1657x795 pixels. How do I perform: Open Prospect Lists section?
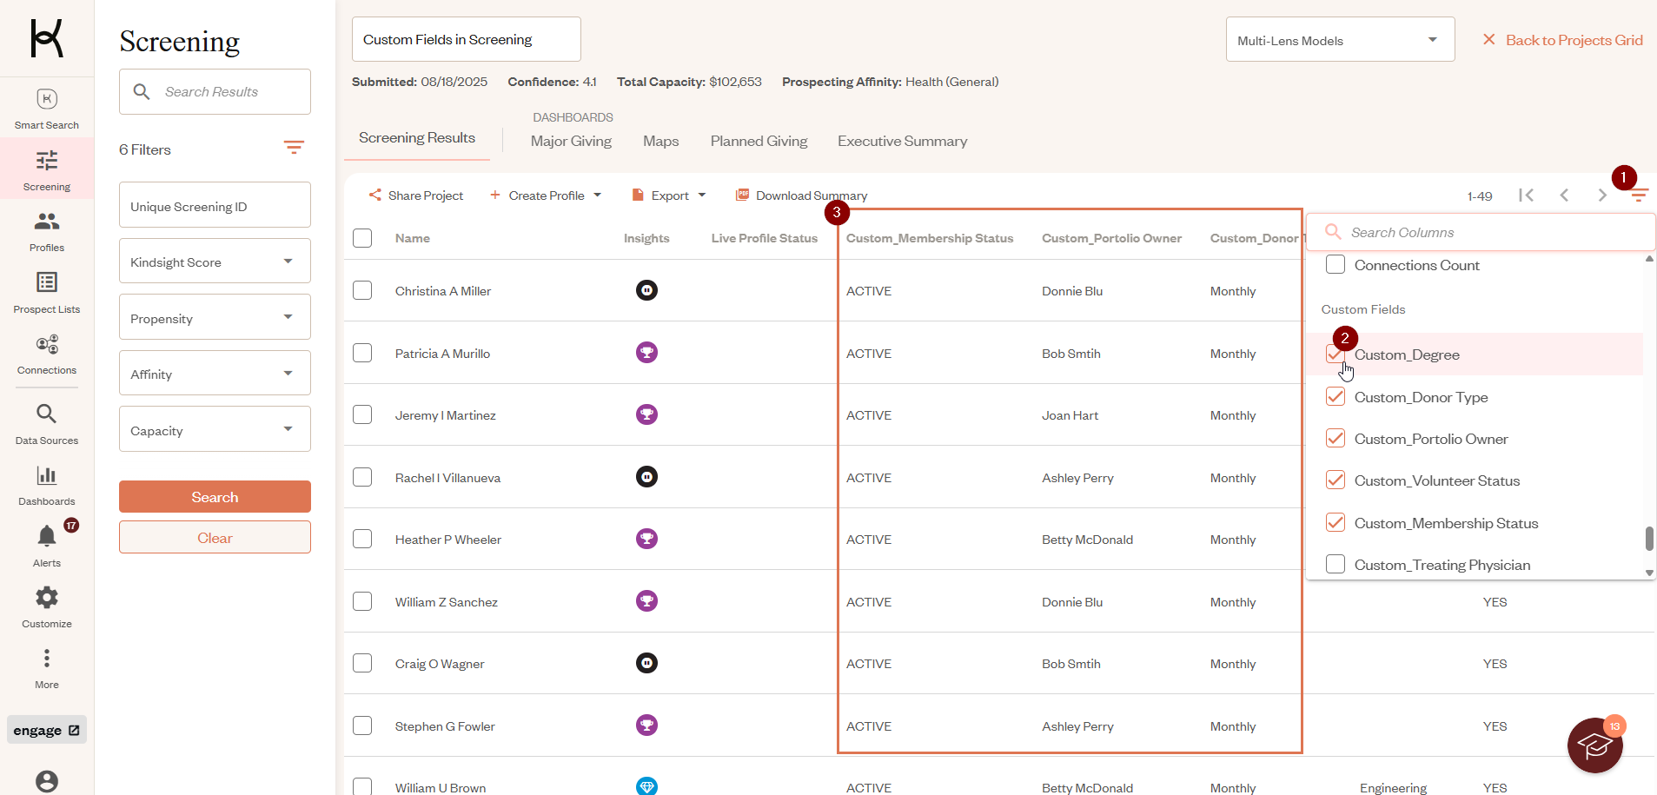point(47,292)
